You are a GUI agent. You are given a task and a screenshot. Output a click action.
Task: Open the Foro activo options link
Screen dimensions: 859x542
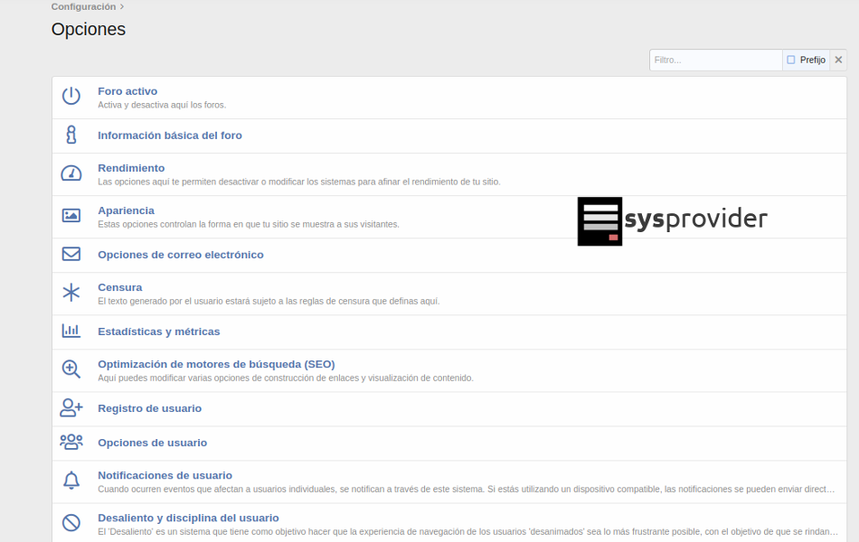point(127,91)
